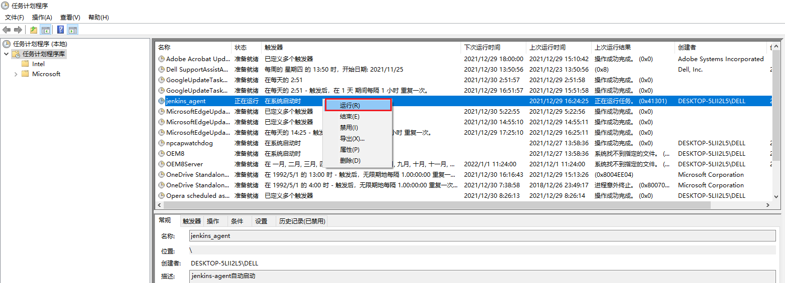Select 任务计划程序 (本地) root node

click(40, 44)
